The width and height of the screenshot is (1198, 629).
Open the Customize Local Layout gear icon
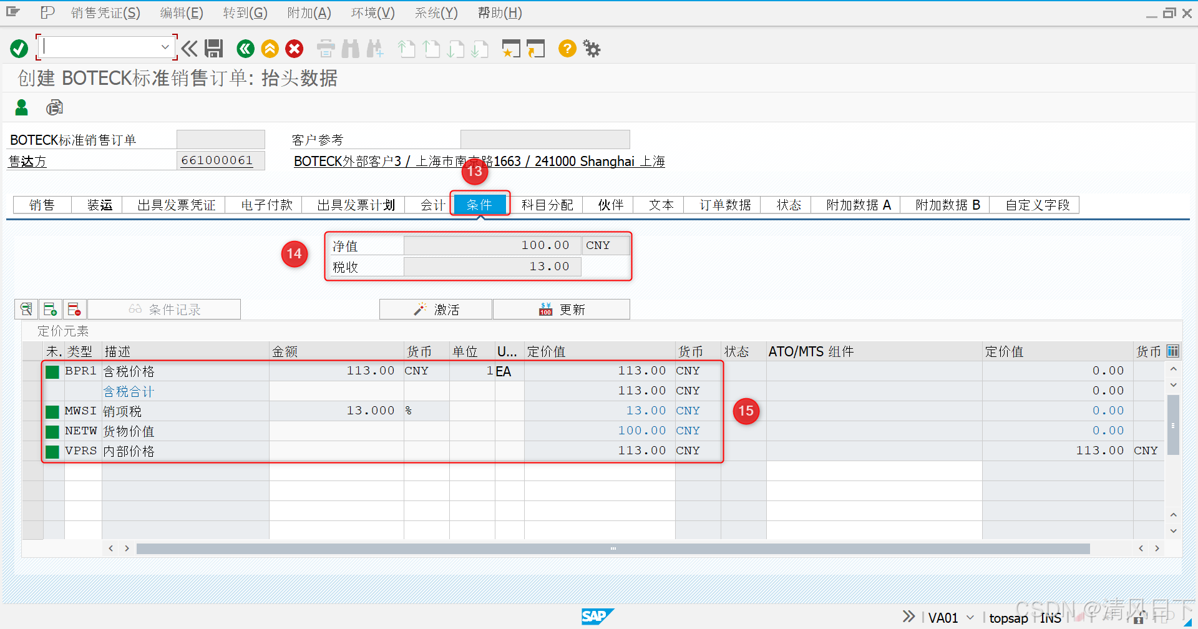point(592,48)
